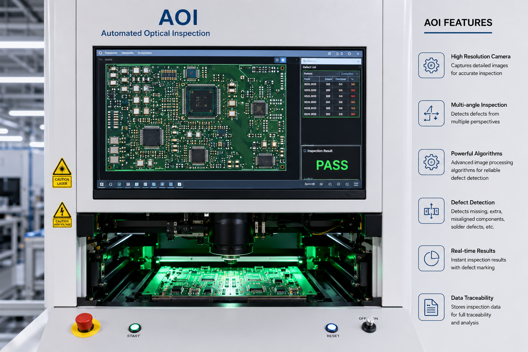
Task: Click the Defect List heading
Action: tap(309, 67)
